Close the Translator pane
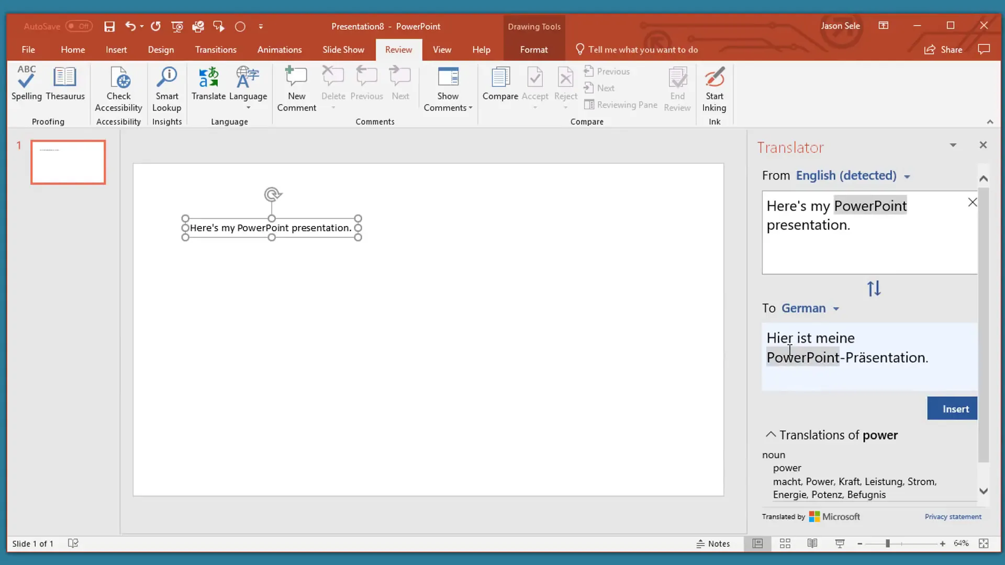This screenshot has width=1005, height=565. click(x=983, y=145)
